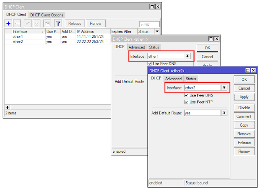
Task: Click the ether2 Interface text field
Action: (203, 88)
